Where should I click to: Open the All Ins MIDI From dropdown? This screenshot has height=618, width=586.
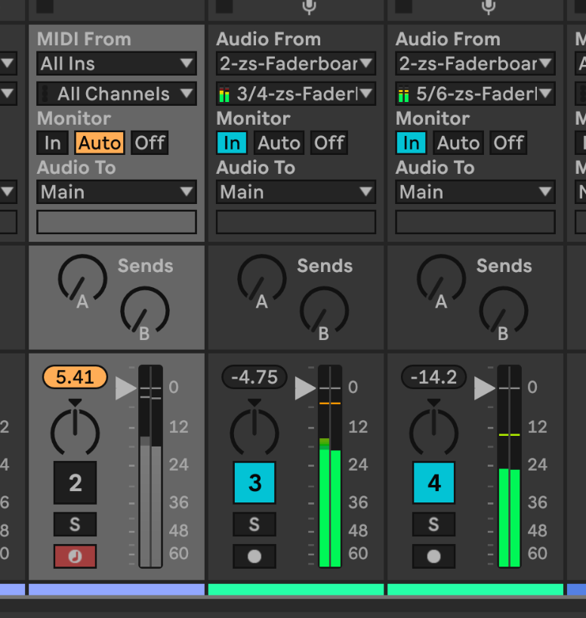(116, 63)
